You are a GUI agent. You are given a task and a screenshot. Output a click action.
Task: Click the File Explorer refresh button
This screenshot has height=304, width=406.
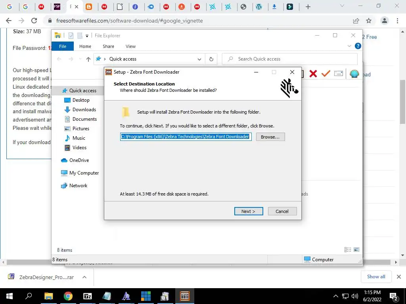coord(211,59)
